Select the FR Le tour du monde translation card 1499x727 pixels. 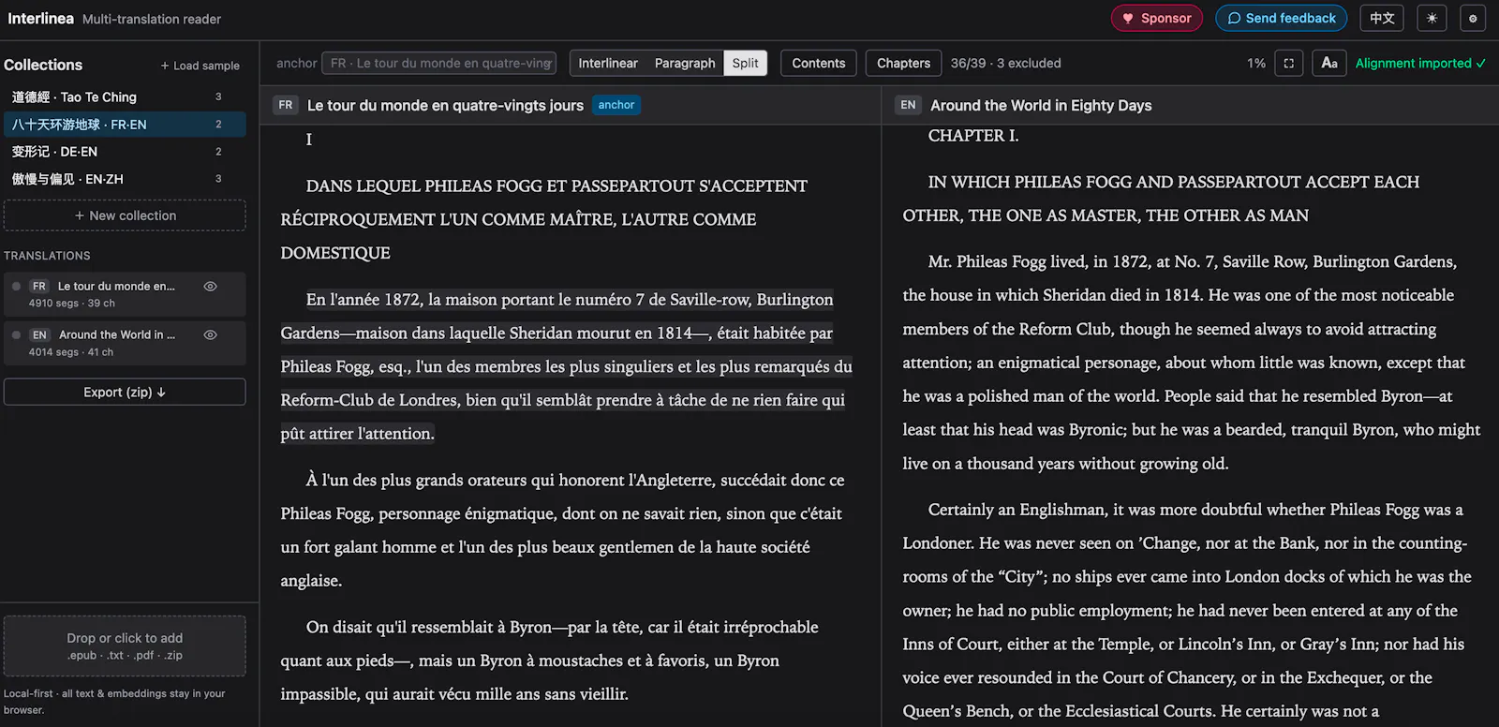[125, 294]
